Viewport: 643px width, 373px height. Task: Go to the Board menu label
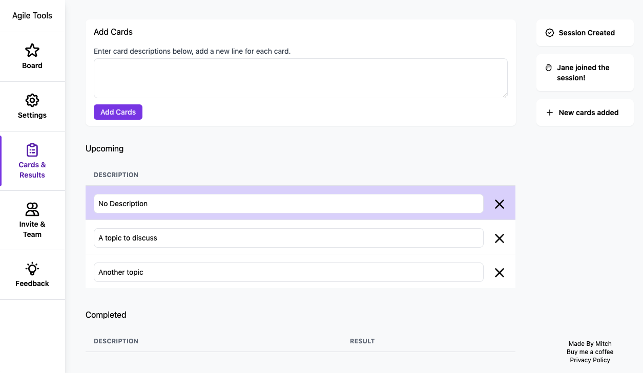pyautogui.click(x=32, y=65)
